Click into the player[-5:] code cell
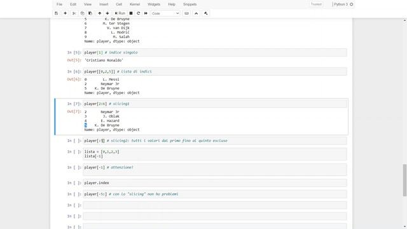 coord(215,194)
